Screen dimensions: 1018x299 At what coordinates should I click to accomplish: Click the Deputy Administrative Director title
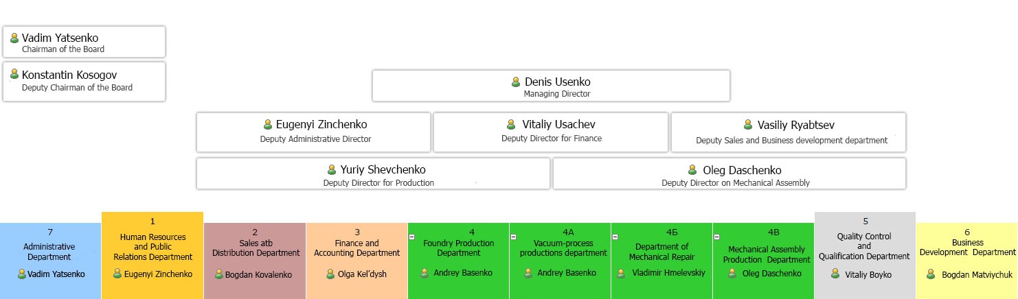pos(315,139)
